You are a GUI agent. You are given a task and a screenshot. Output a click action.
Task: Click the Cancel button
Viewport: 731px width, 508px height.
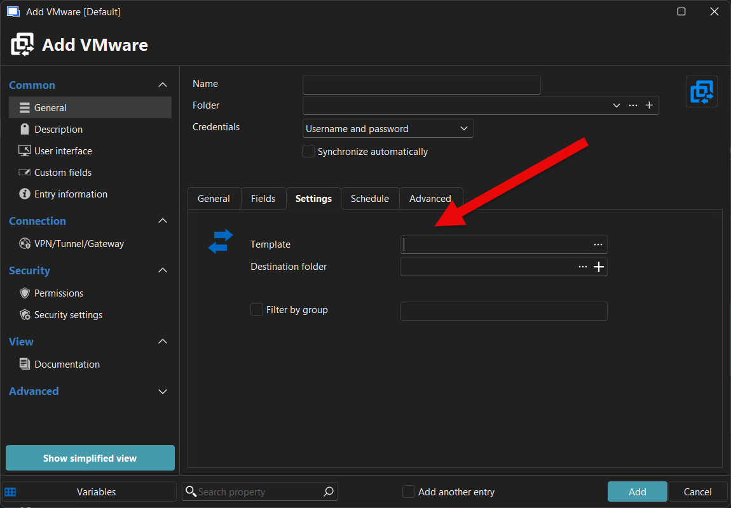click(x=697, y=491)
